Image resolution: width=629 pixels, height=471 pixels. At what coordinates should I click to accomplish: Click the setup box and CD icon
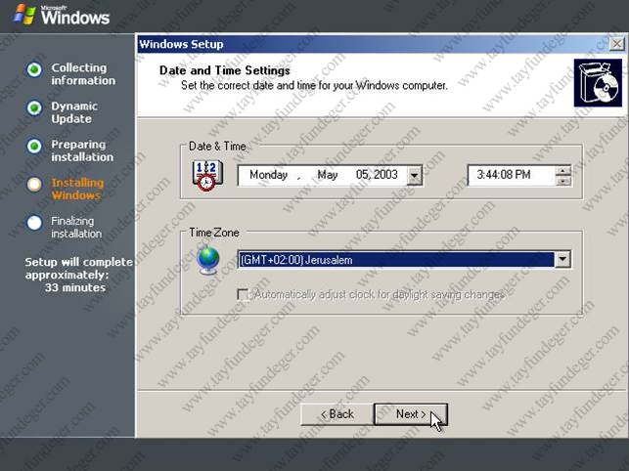coord(598,83)
